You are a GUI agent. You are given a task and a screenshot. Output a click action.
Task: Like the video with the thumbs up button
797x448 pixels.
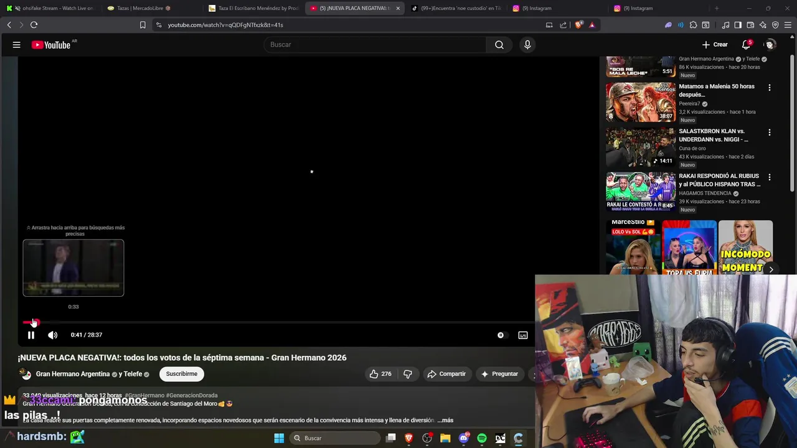pyautogui.click(x=380, y=374)
